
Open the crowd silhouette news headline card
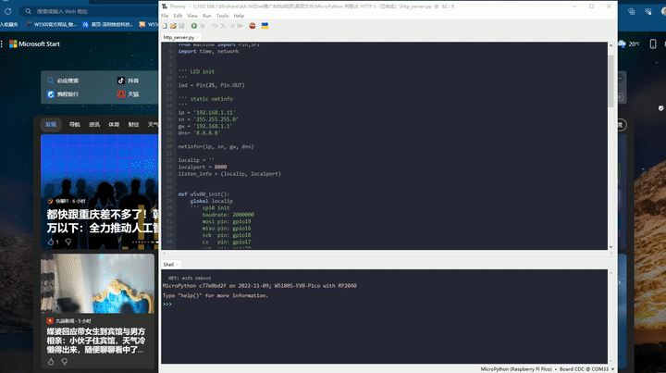[100, 192]
